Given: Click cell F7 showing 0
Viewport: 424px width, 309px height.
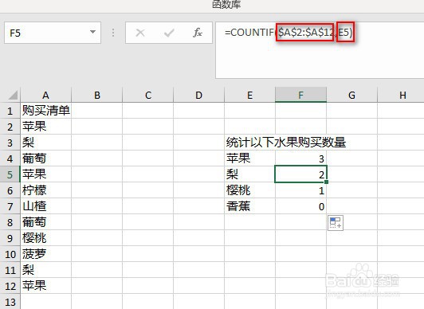Looking at the screenshot, I should tap(300, 206).
